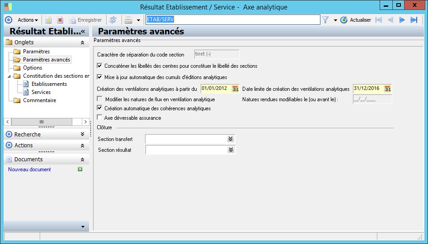
Task: Open calendar for the 01/01/2012 date
Action: pyautogui.click(x=235, y=89)
